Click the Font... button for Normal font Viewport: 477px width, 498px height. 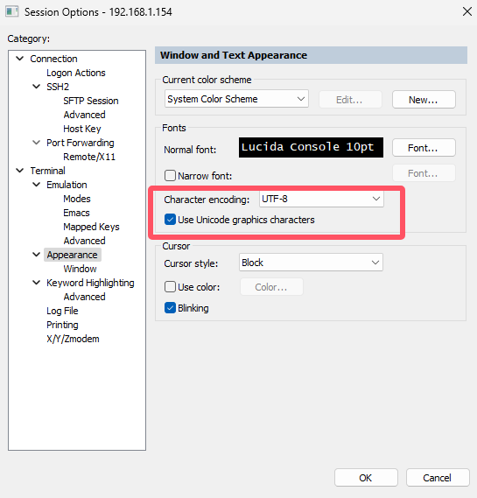[x=424, y=148]
